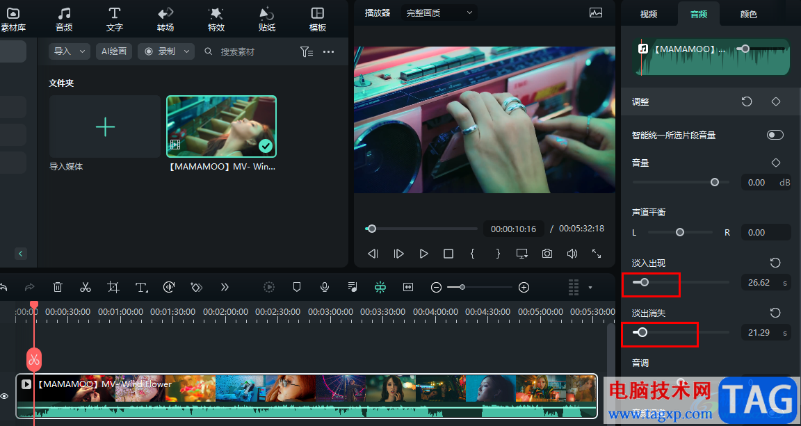Add keyframe for the 调整 section

[x=776, y=101]
